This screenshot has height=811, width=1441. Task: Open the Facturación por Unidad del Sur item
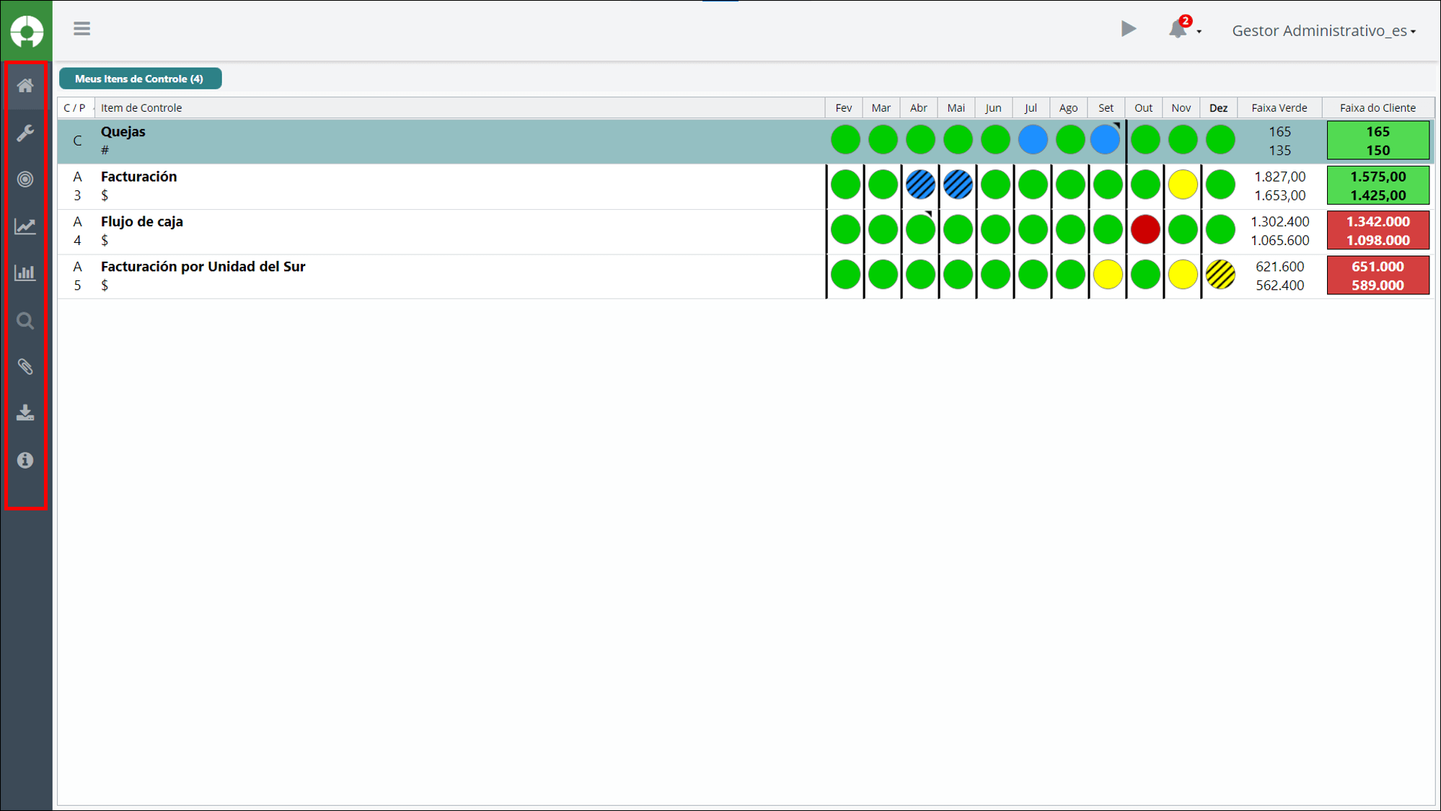203,266
